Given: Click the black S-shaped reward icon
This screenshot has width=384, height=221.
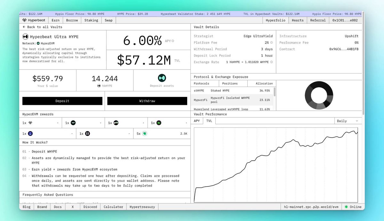Looking at the screenshot, I should click(87, 134).
